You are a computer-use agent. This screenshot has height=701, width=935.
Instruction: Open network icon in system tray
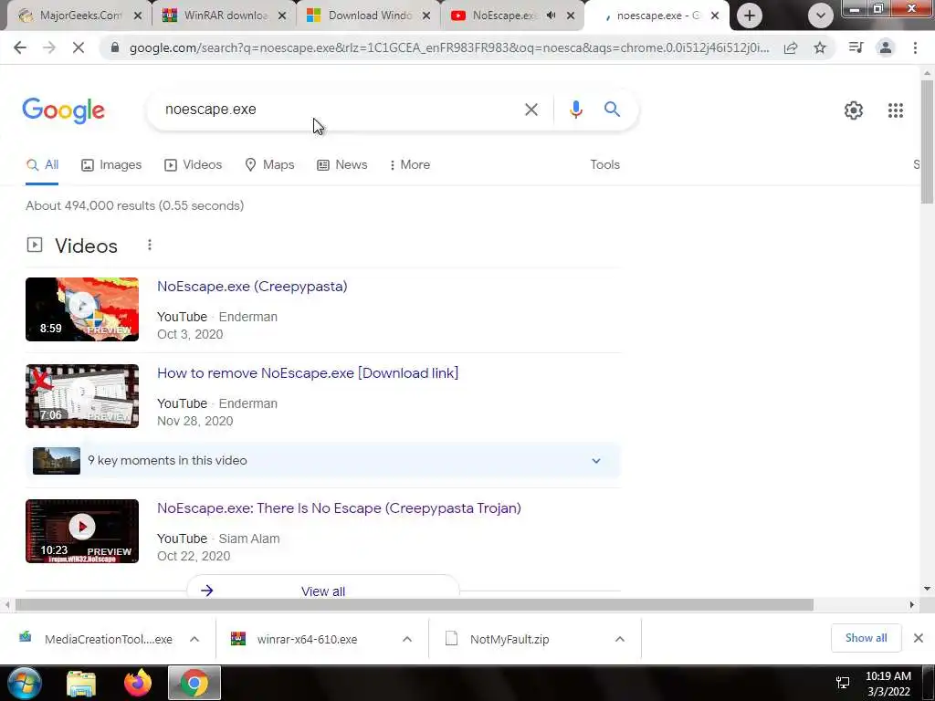click(843, 683)
